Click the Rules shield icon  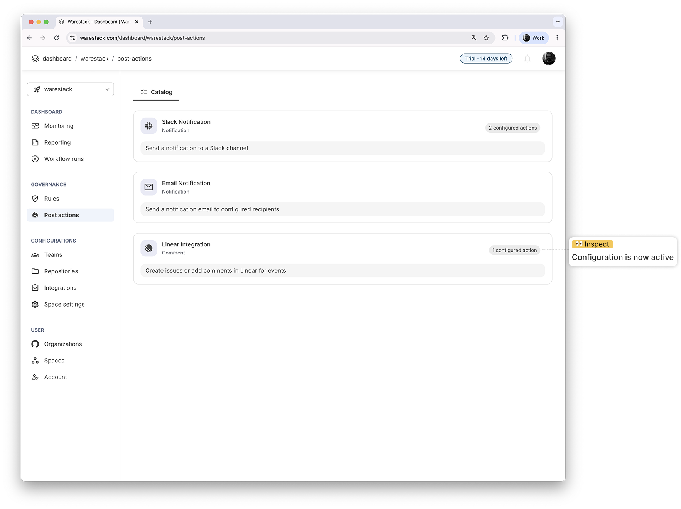[35, 199]
